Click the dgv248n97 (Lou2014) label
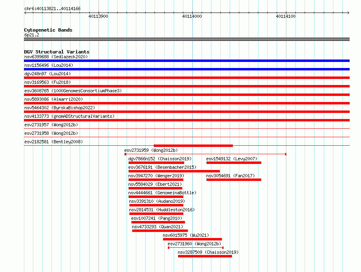Image resolution: width=361 pixels, height=272 pixels. [47, 74]
